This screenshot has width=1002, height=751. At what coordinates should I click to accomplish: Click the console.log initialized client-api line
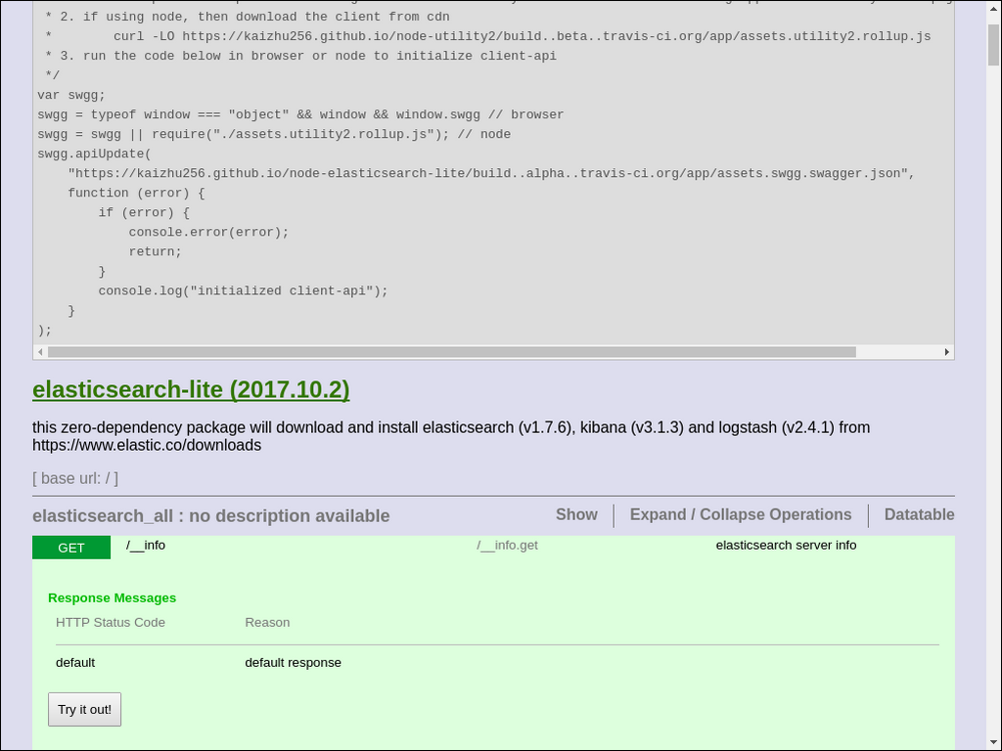pos(244,291)
